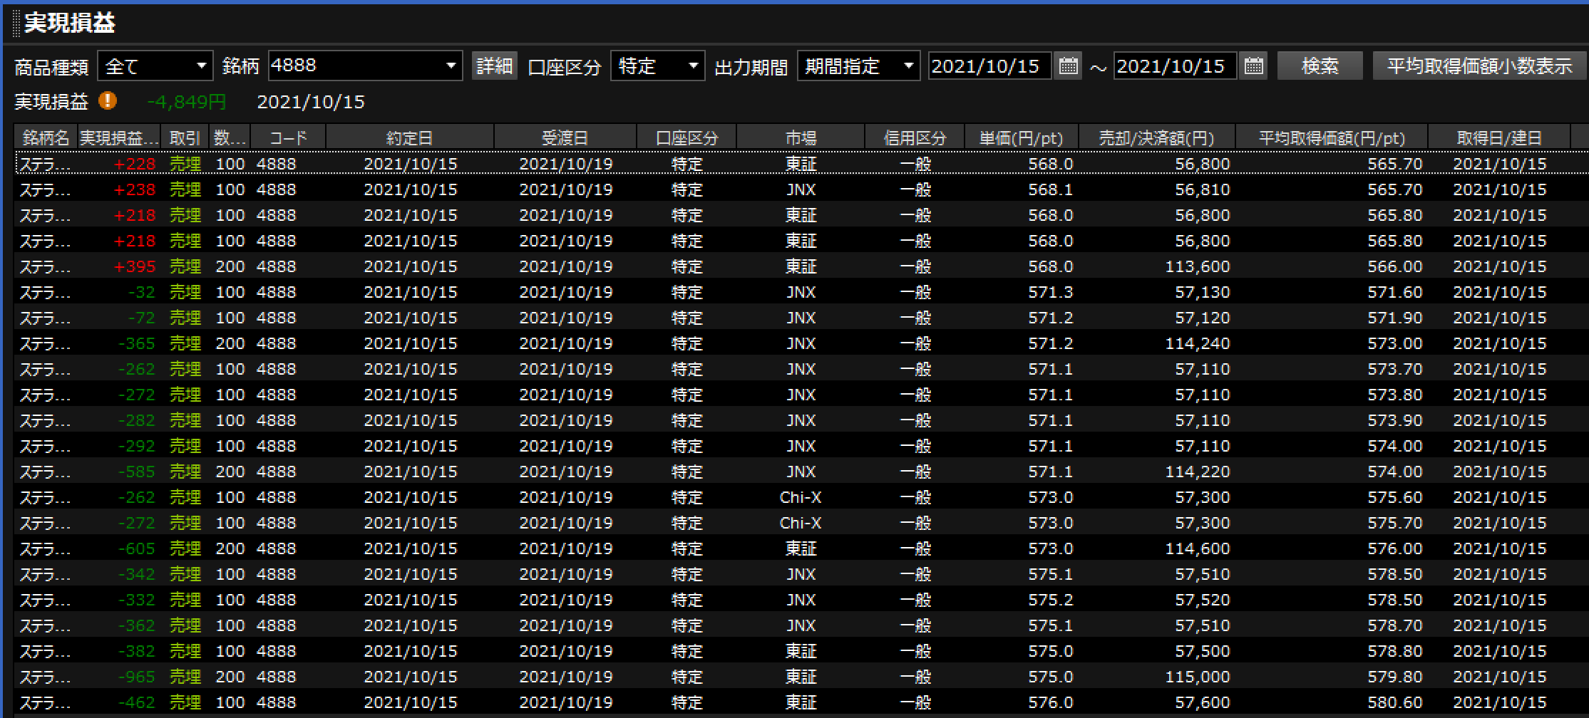This screenshot has height=718, width=1589.
Task: Click into the end date field
Action: [1174, 66]
